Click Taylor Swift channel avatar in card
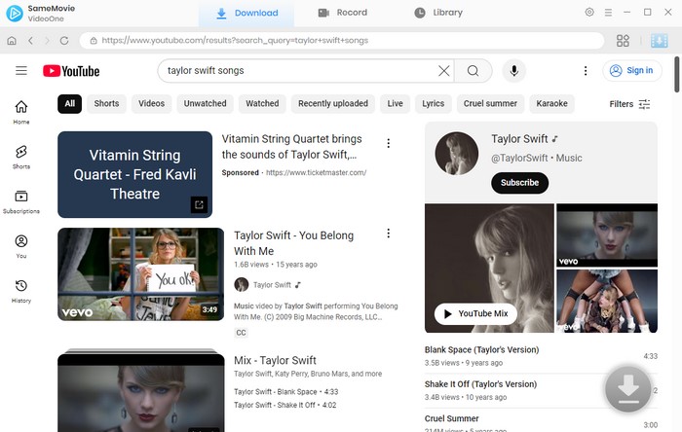 point(457,154)
